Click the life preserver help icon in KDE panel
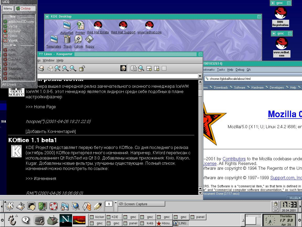Image resolution: width=302 pixels, height=227 pixels. coord(53,206)
